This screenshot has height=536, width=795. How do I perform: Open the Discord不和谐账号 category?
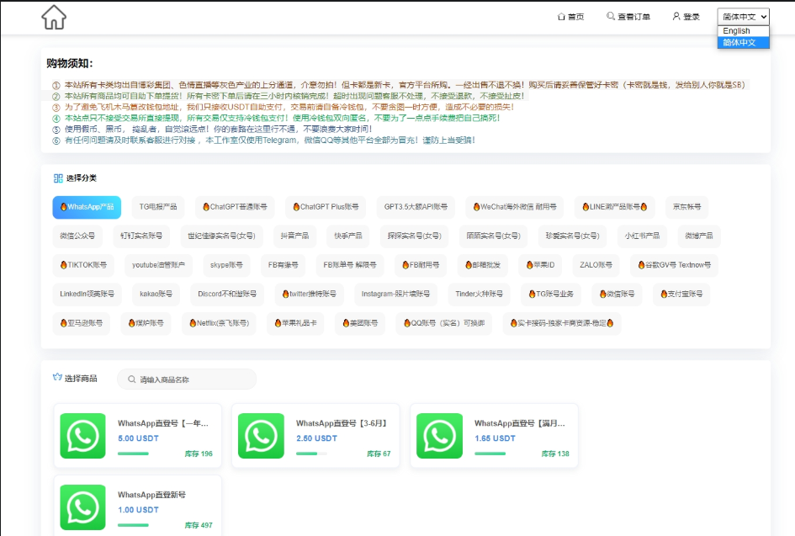coord(227,294)
